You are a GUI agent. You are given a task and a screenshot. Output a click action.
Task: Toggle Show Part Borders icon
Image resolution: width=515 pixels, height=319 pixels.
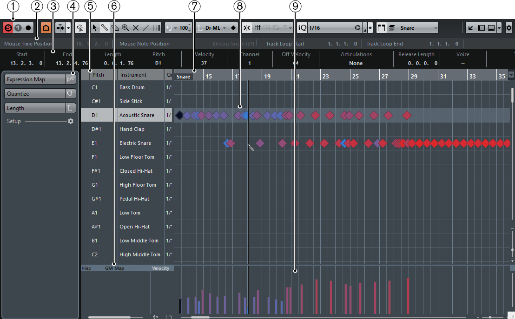[381, 28]
